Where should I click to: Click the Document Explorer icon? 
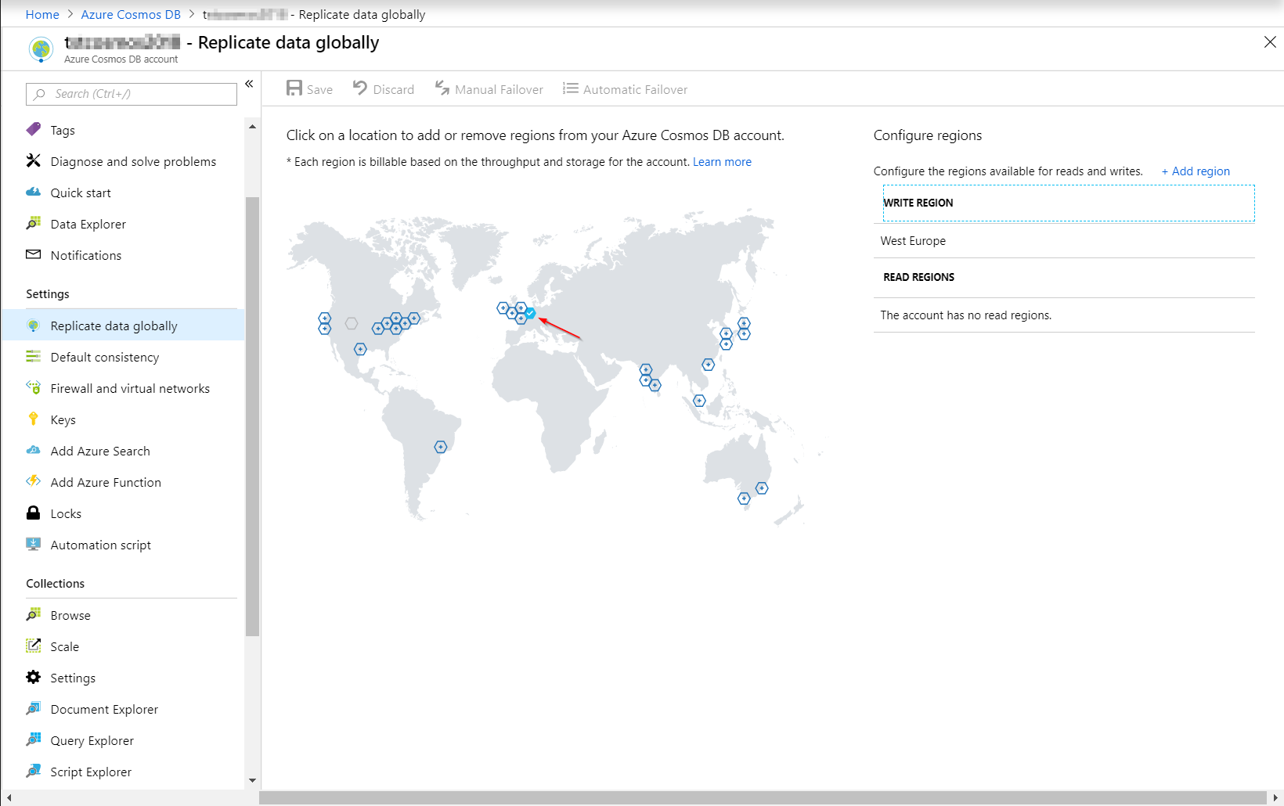pyautogui.click(x=33, y=708)
